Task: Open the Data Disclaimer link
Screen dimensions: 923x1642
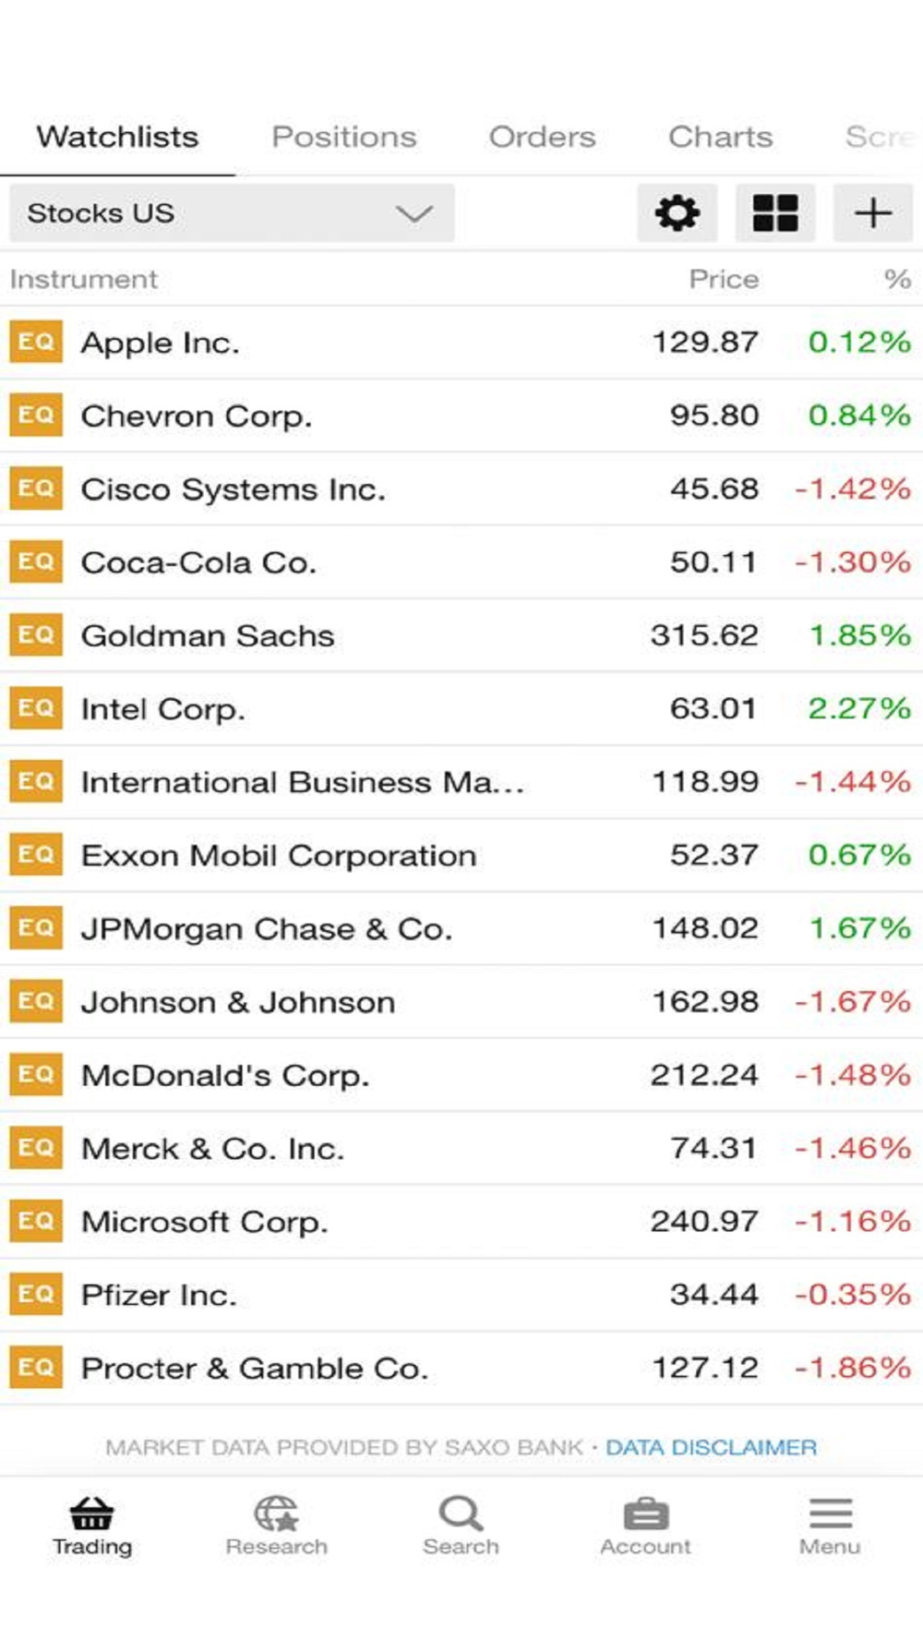Action: 711,1447
